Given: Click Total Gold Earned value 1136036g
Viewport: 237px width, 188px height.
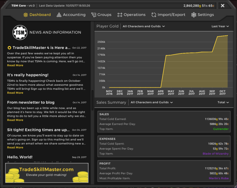Looking at the screenshot, I should [x=217, y=119].
